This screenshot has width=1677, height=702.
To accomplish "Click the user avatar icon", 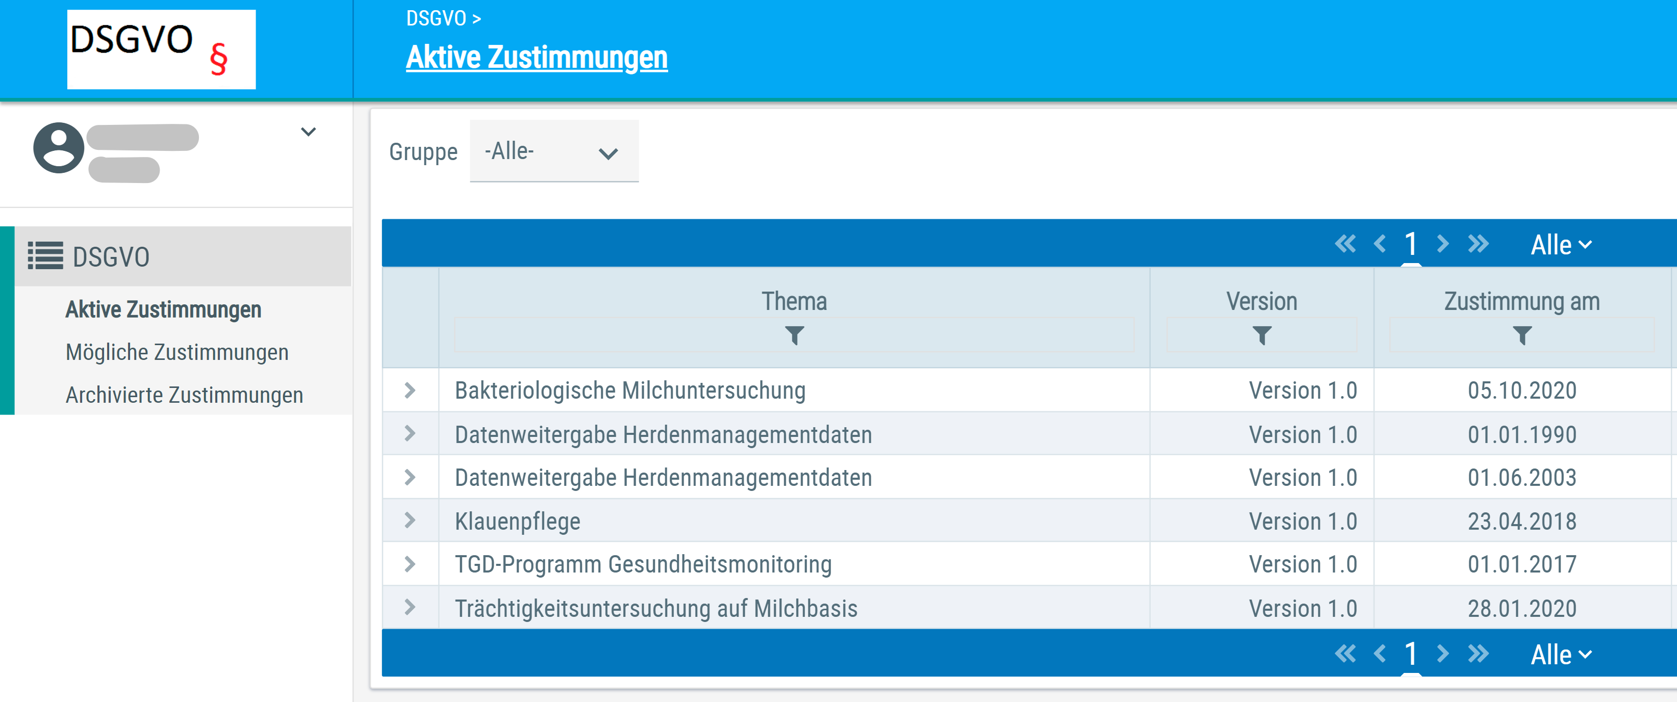I will click(59, 148).
